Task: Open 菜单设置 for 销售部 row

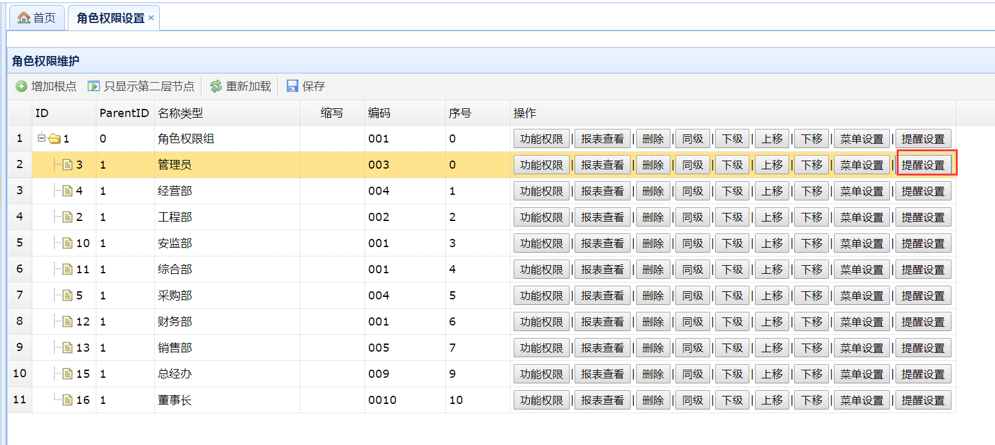Action: (x=861, y=348)
